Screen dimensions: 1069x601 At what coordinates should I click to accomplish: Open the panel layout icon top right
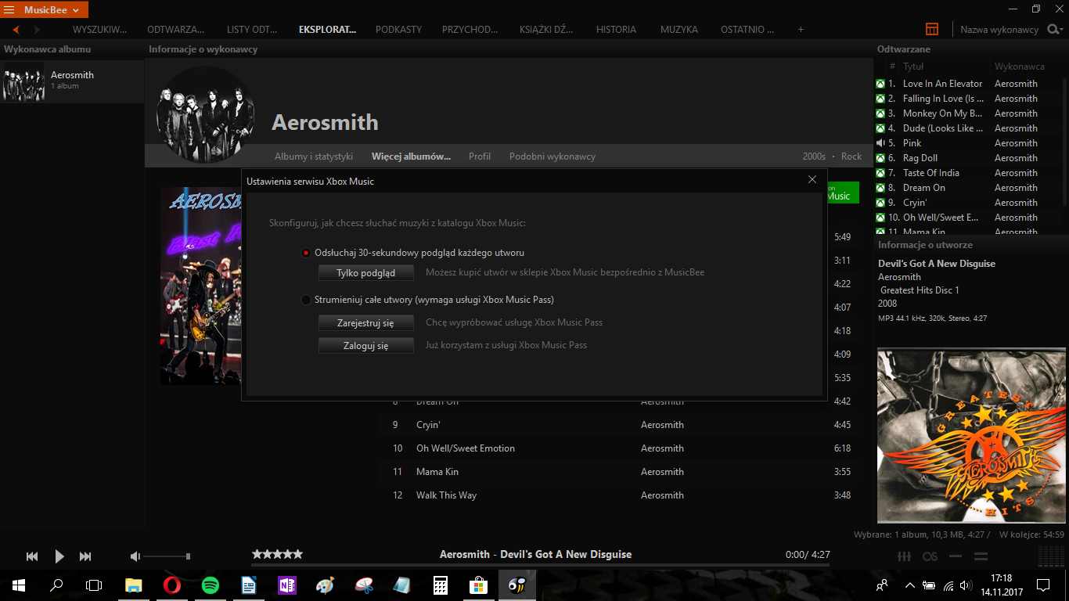[932, 29]
